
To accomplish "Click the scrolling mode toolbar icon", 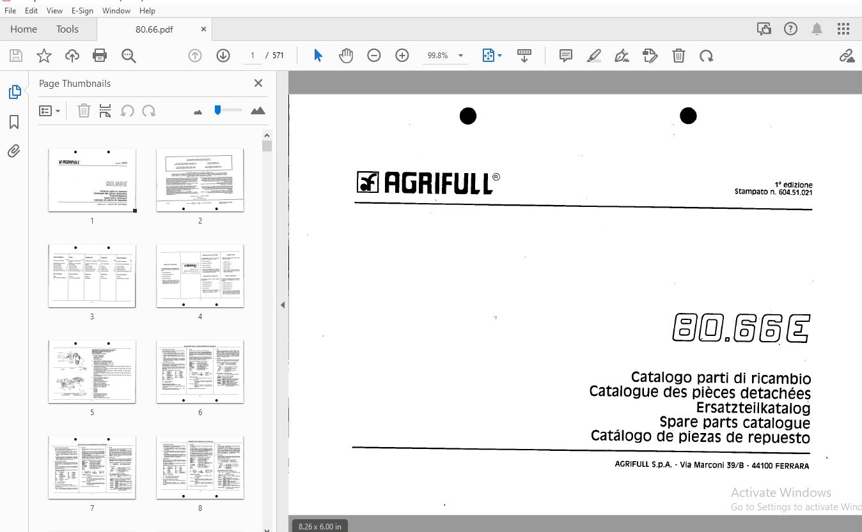I will [x=524, y=56].
